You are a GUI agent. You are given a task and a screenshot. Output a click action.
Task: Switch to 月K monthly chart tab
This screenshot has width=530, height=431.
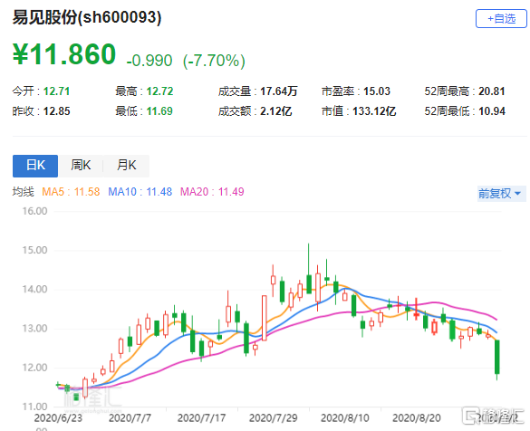[126, 166]
